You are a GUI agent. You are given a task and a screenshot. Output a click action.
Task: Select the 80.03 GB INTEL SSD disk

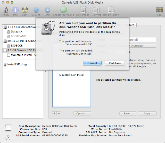coord(20,41)
